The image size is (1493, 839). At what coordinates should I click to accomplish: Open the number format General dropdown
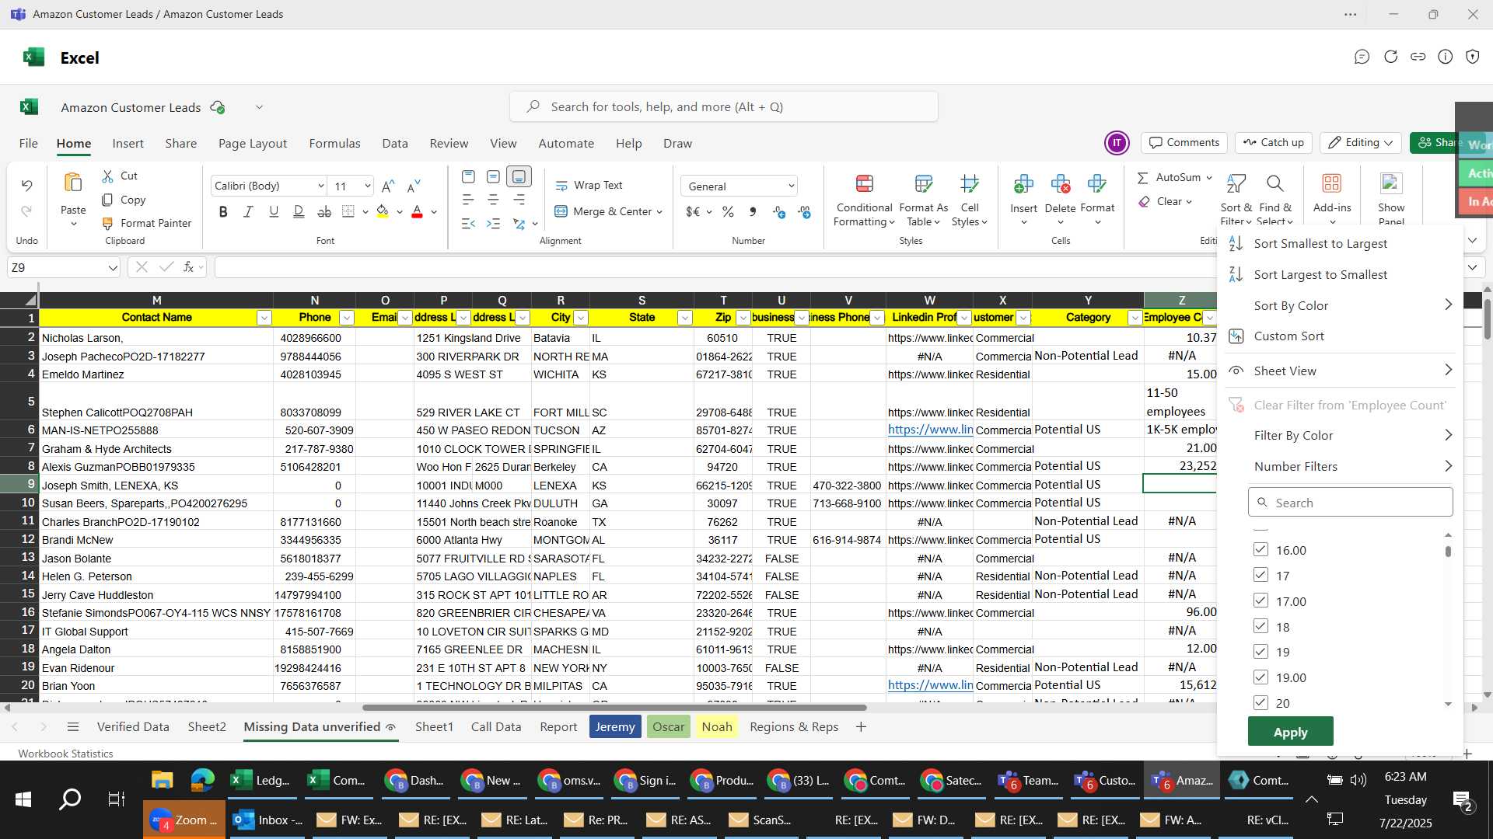pyautogui.click(x=791, y=186)
